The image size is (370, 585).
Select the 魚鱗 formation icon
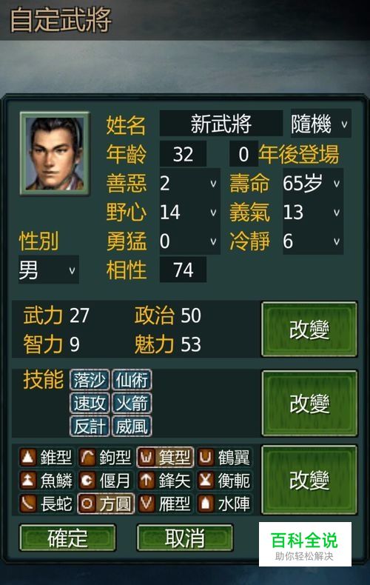point(28,481)
